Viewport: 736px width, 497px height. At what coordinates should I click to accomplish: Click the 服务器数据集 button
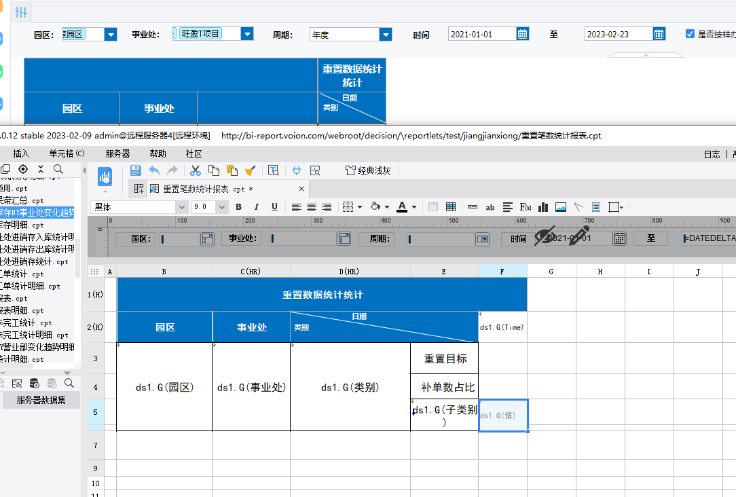[x=41, y=400]
